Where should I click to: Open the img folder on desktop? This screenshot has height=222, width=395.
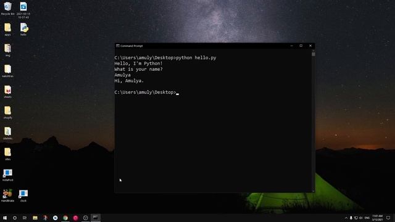pos(7,50)
